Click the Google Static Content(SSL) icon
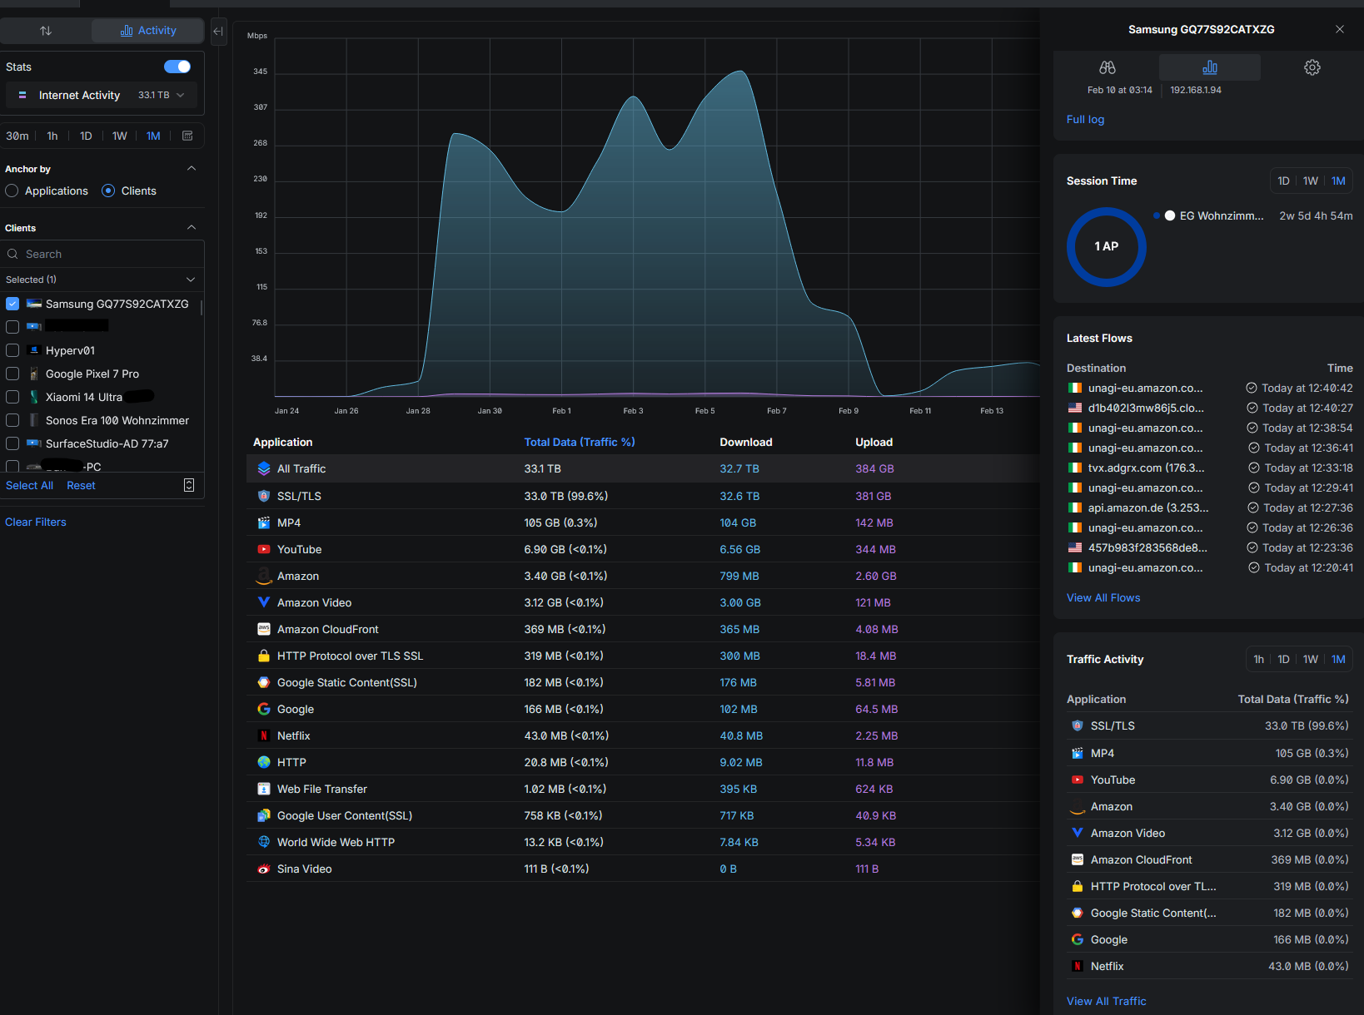Viewport: 1364px width, 1015px height. (264, 682)
